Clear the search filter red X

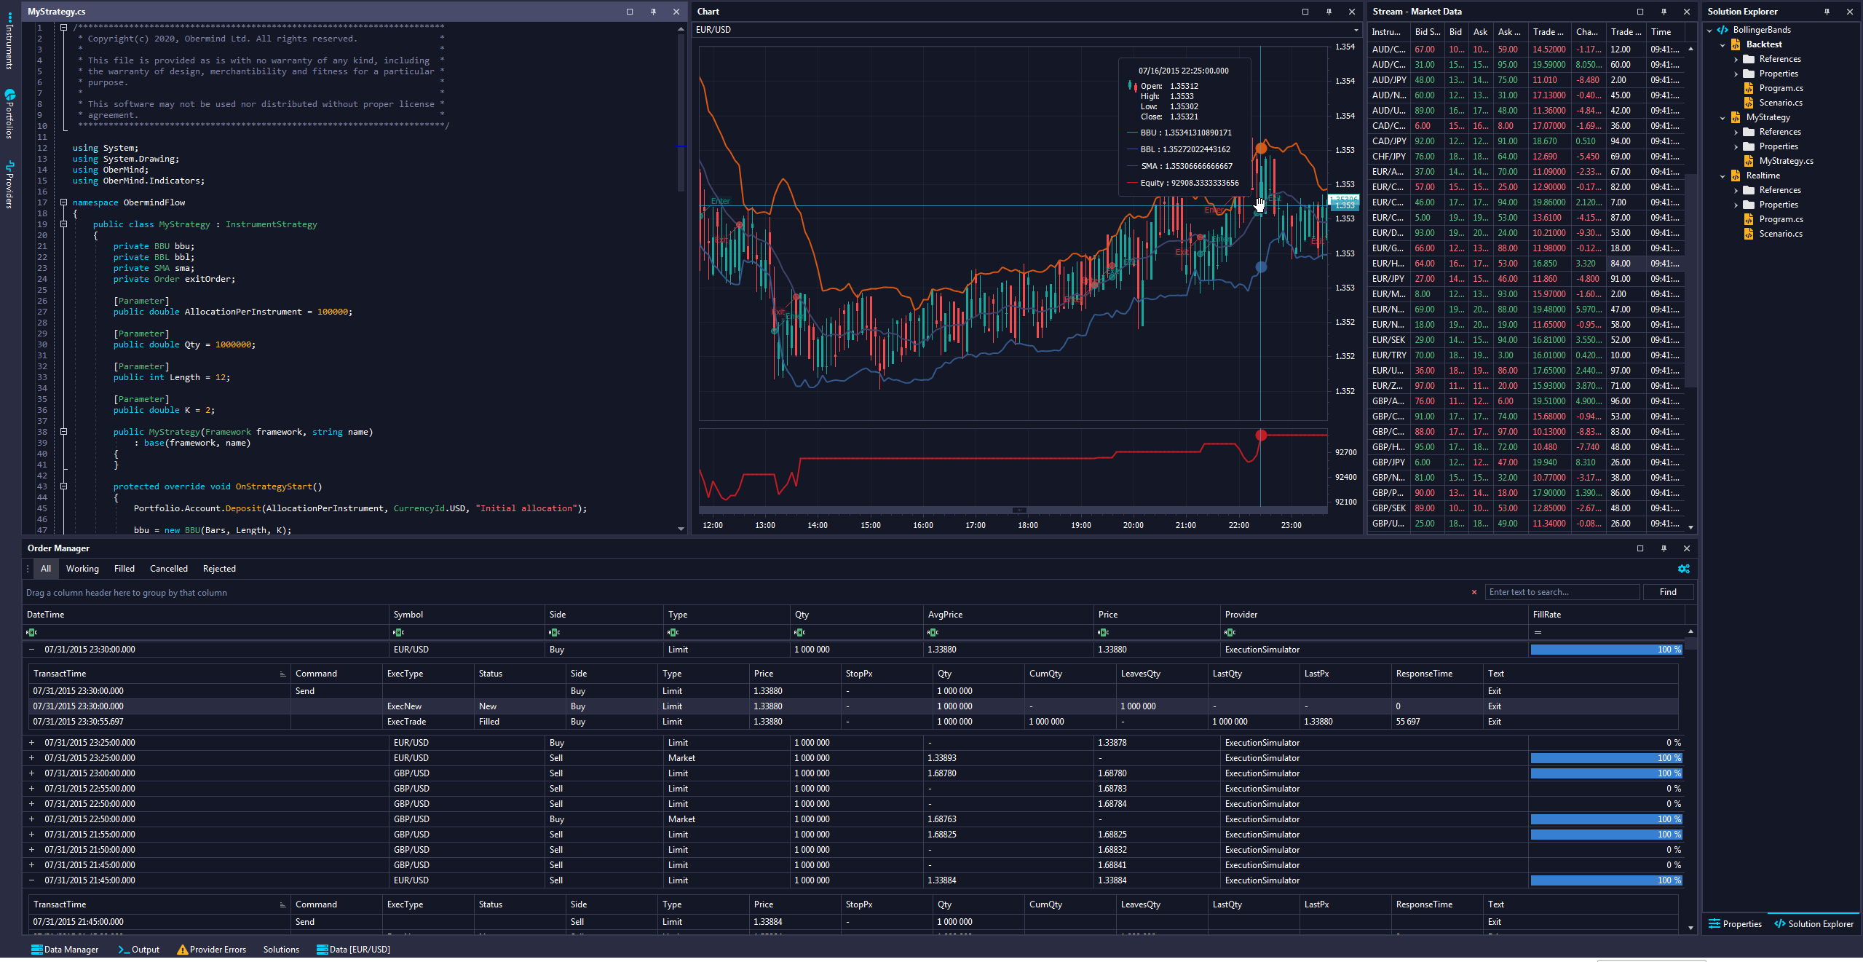[x=1474, y=592]
